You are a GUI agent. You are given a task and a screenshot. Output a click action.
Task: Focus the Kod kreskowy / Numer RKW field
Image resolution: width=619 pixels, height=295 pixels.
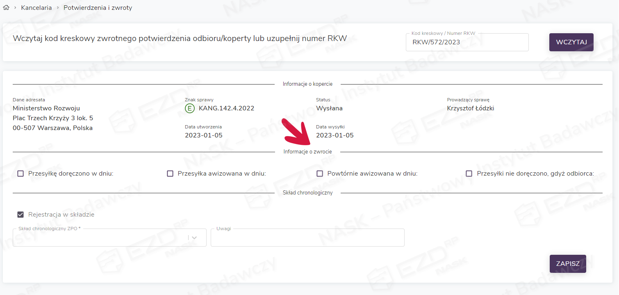(467, 42)
